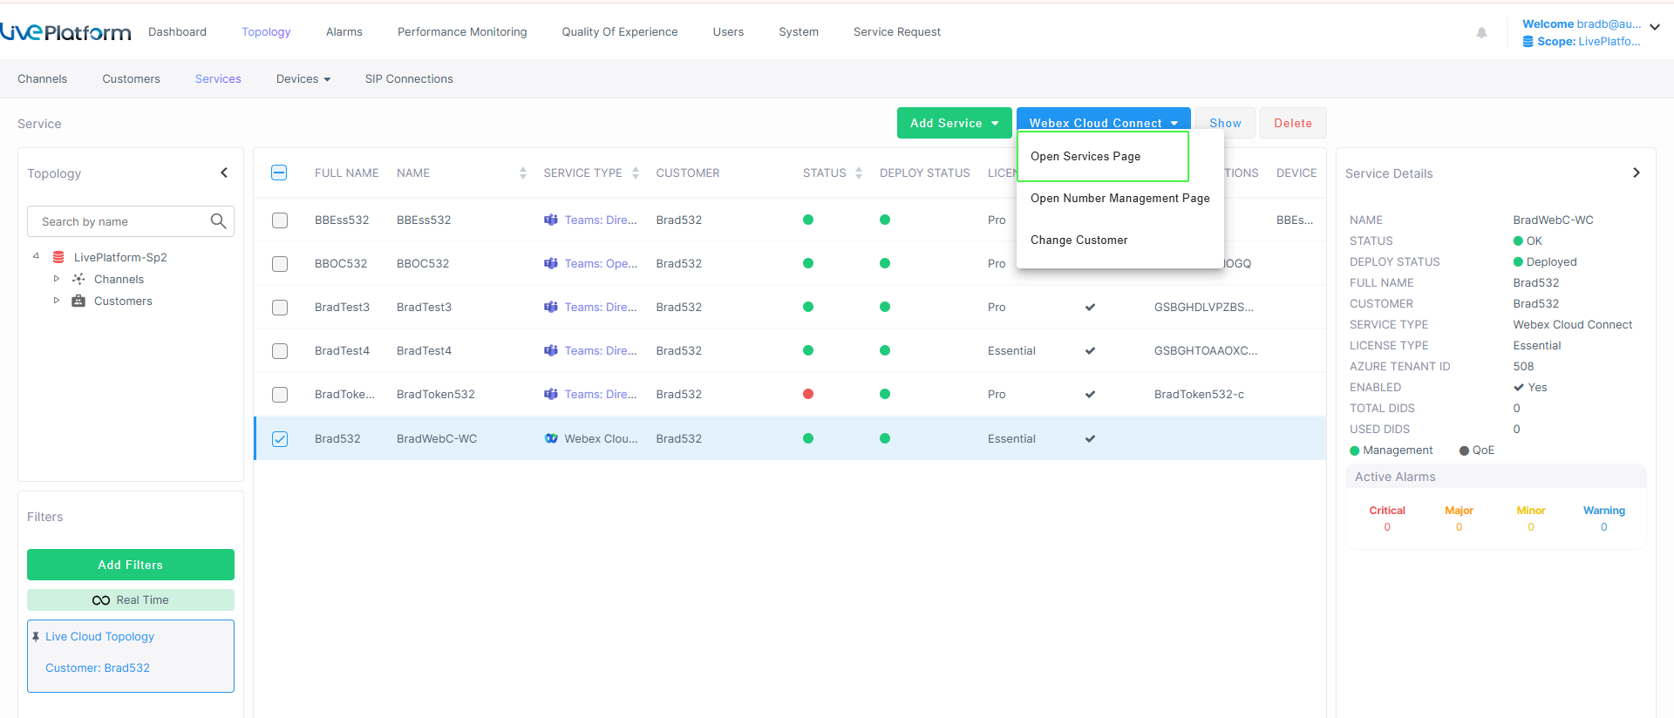The image size is (1674, 718).
Task: Click Teams icon in BradToken532 row
Action: [551, 394]
